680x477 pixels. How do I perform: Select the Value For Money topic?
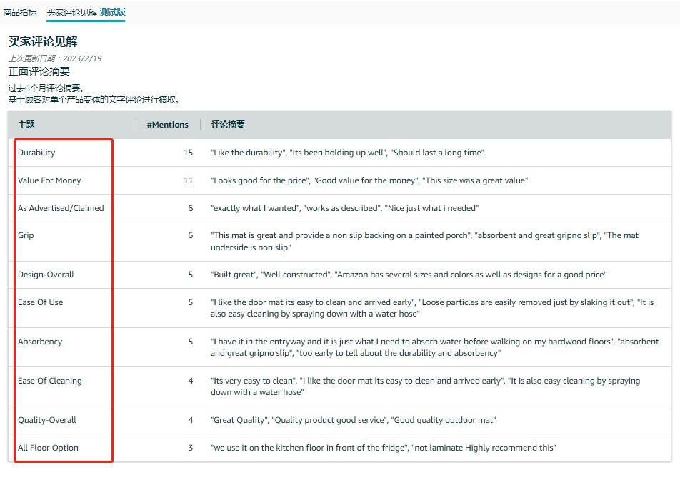click(49, 180)
